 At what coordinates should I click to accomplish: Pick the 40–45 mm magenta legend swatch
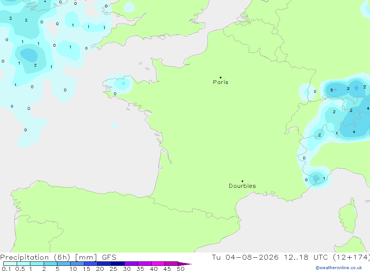click(158, 264)
